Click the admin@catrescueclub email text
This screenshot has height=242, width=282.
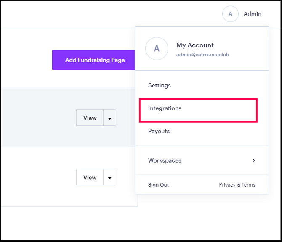202,55
